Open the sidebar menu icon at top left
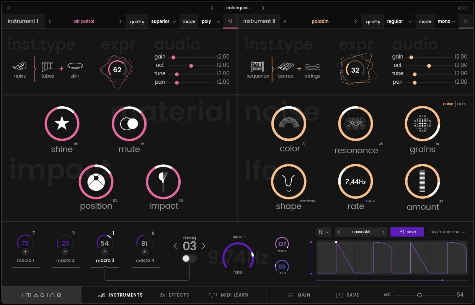 click(x=8, y=8)
